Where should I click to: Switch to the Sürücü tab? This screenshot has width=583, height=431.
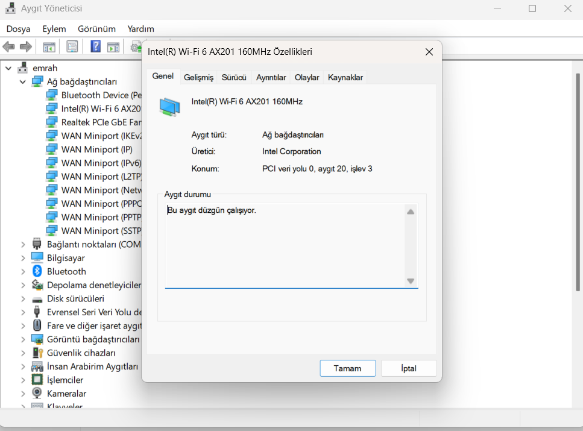tap(234, 77)
